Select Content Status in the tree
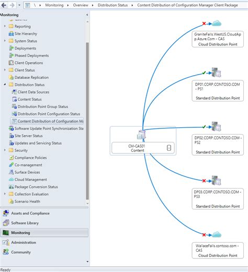248x272 pixels. pos(29,99)
